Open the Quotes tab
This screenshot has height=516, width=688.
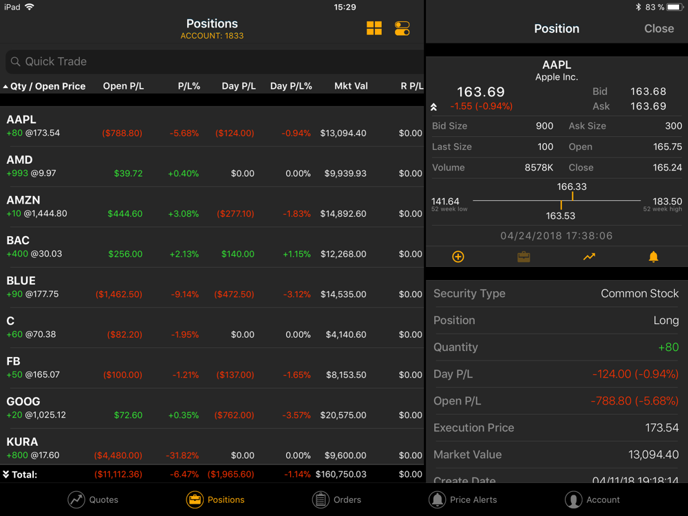(93, 499)
